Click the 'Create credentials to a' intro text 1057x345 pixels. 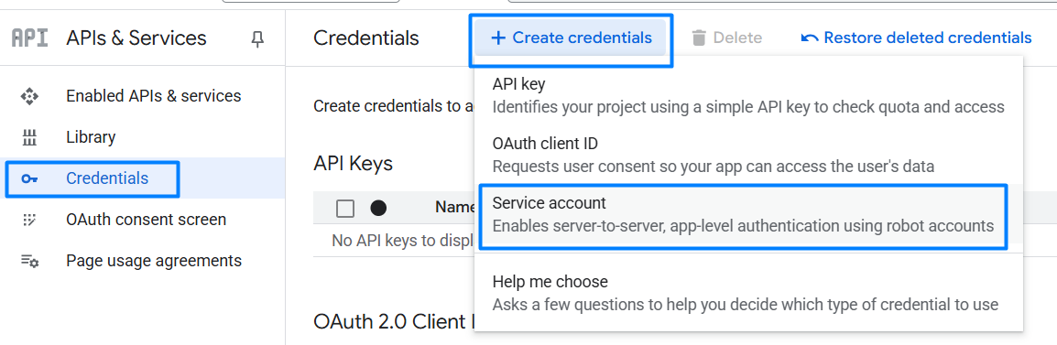click(x=393, y=106)
